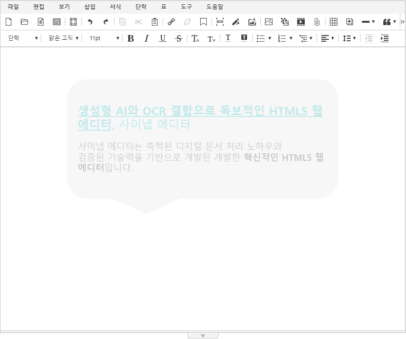Click the bottom panel collapse arrow

pyautogui.click(x=203, y=335)
